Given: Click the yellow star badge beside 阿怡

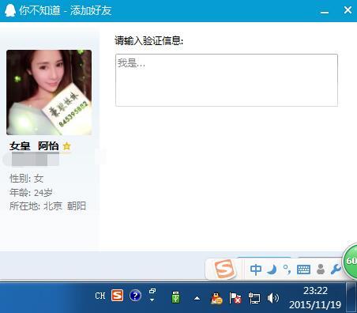Looking at the screenshot, I should point(67,145).
